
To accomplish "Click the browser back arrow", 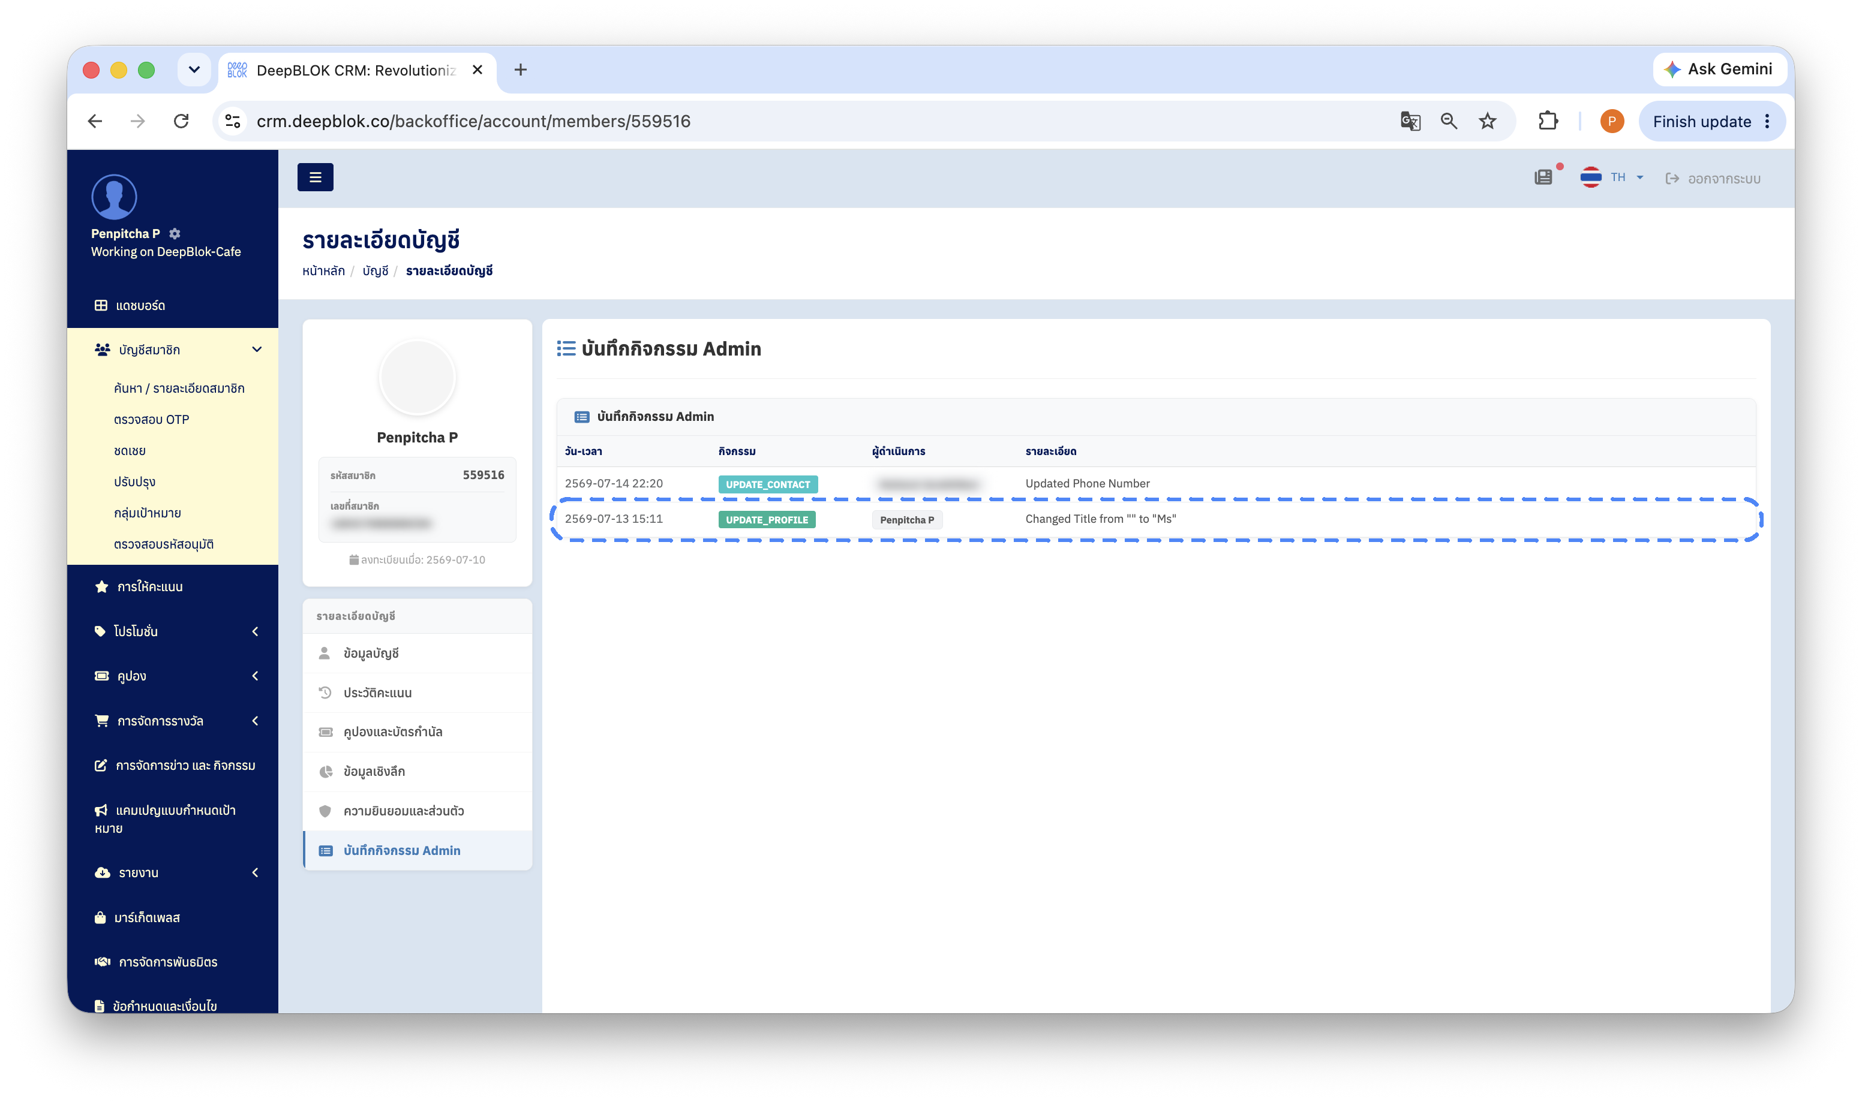I will click(95, 121).
